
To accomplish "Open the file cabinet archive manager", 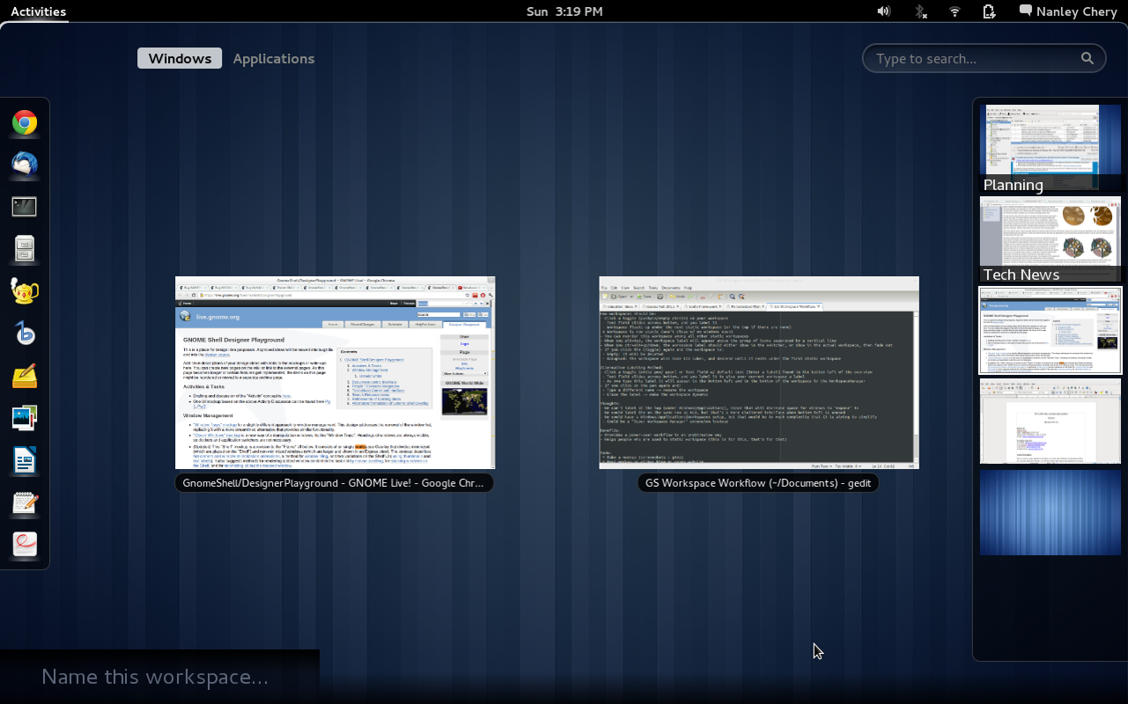I will [24, 248].
